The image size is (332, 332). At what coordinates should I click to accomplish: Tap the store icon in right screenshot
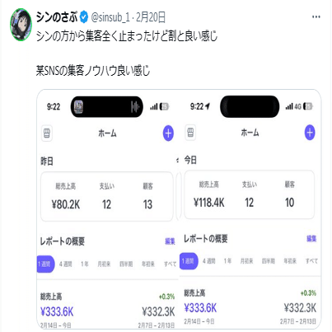(x=190, y=133)
